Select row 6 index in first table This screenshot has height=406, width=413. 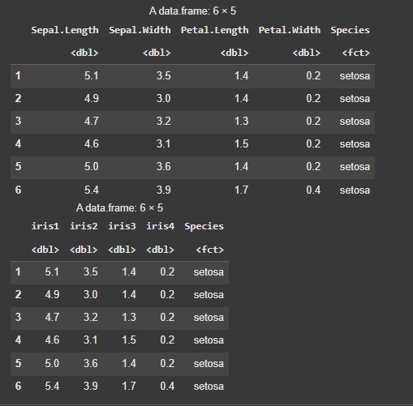(x=18, y=190)
